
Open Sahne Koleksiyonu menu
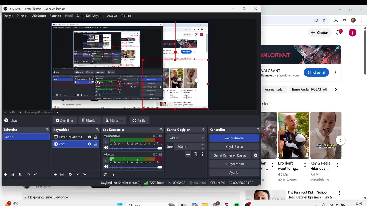[x=90, y=16]
